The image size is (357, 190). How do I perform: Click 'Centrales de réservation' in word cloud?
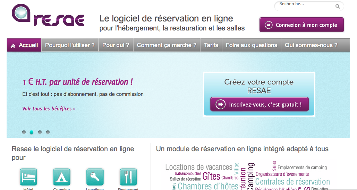[x=292, y=182]
